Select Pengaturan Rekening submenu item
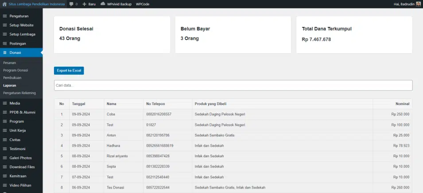 pos(19,93)
